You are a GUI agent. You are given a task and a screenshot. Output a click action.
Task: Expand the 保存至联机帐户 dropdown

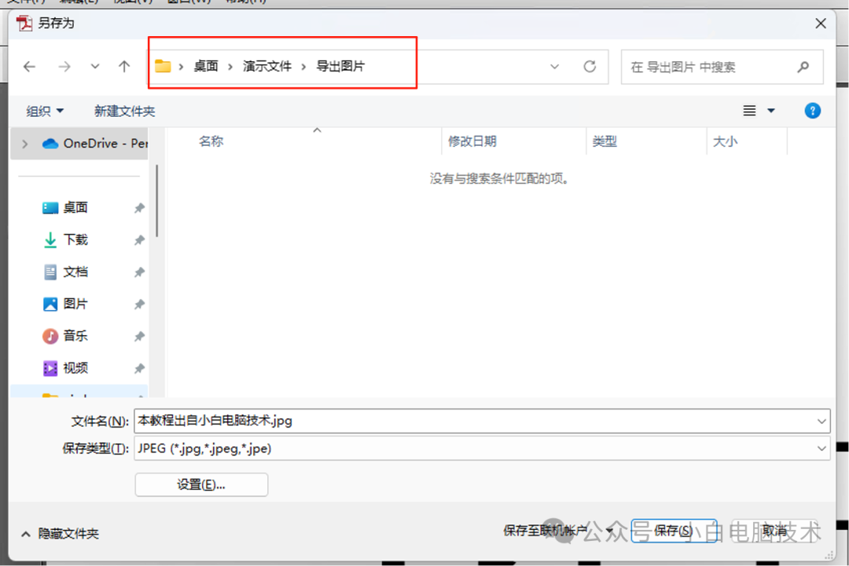coord(609,531)
